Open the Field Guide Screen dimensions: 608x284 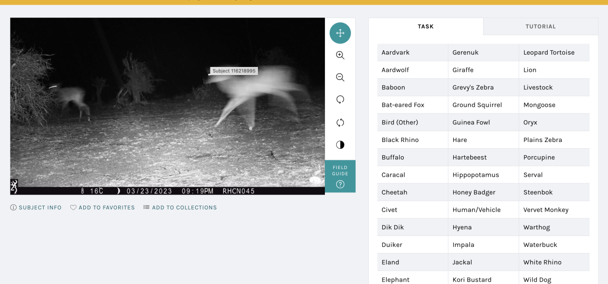(x=340, y=176)
